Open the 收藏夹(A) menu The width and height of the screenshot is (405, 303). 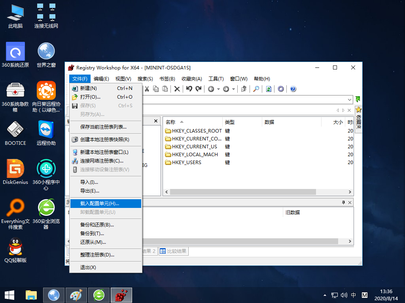click(x=192, y=79)
